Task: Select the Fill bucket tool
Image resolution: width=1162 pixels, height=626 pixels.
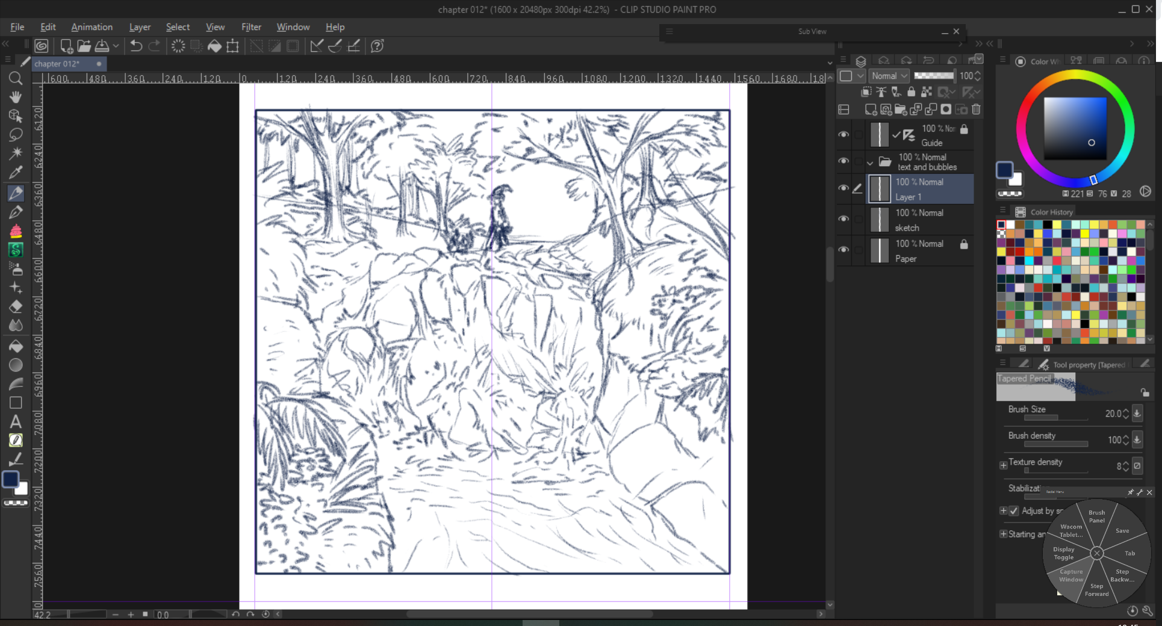Action: click(16, 346)
